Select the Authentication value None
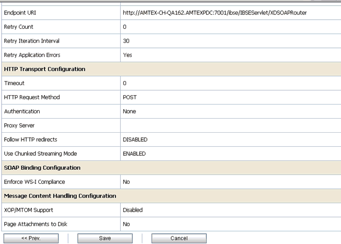The image size is (341, 244). [129, 111]
